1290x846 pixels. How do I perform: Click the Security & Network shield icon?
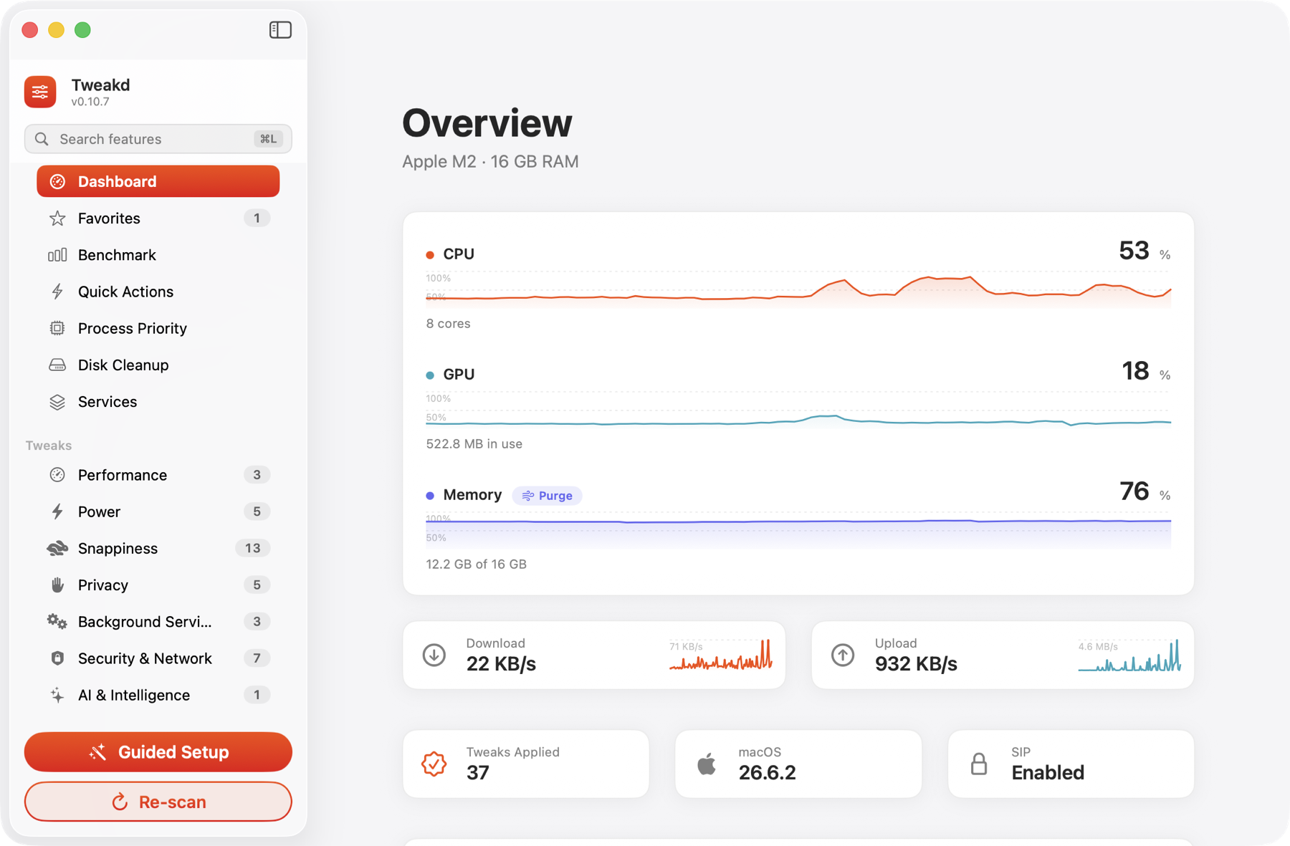(x=57, y=658)
